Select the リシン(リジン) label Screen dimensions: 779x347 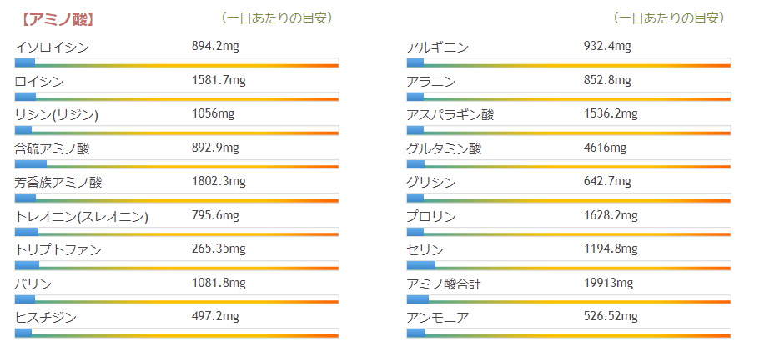tap(57, 115)
